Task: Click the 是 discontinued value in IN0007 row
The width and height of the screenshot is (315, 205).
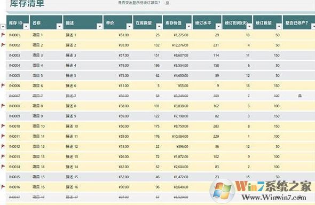Action: [300, 96]
